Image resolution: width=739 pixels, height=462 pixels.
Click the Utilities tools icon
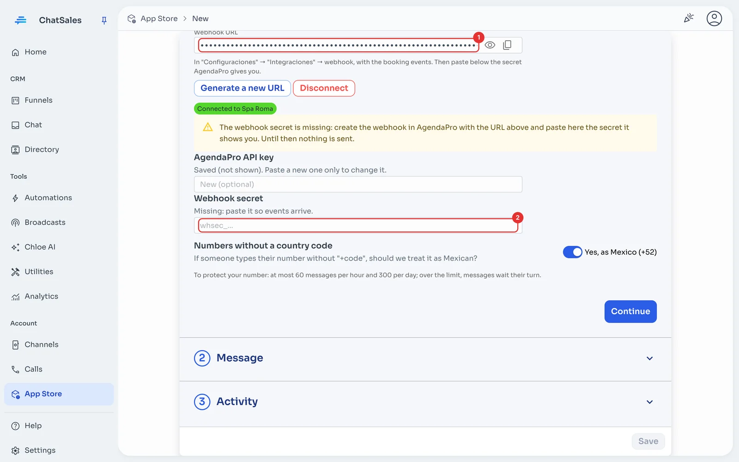(x=15, y=272)
